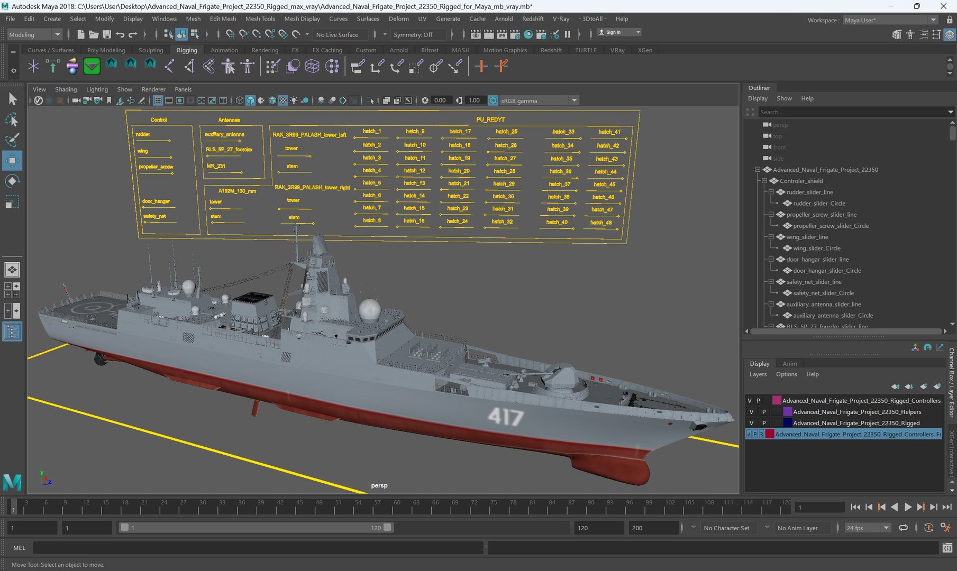Collapse the wing_slider_line node
This screenshot has width=957, height=571.
point(771,237)
